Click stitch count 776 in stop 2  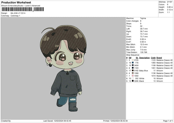137,63
